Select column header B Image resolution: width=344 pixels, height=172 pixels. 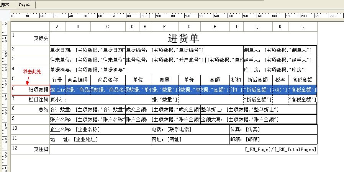78,27
